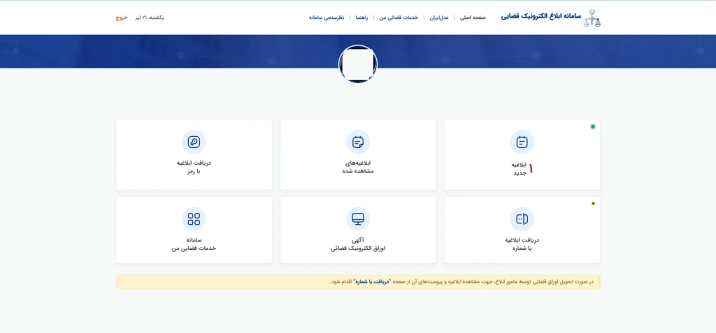This screenshot has height=333, width=716.
Task: Open نظرسنجی سامانه menu item
Action: pyautogui.click(x=327, y=17)
